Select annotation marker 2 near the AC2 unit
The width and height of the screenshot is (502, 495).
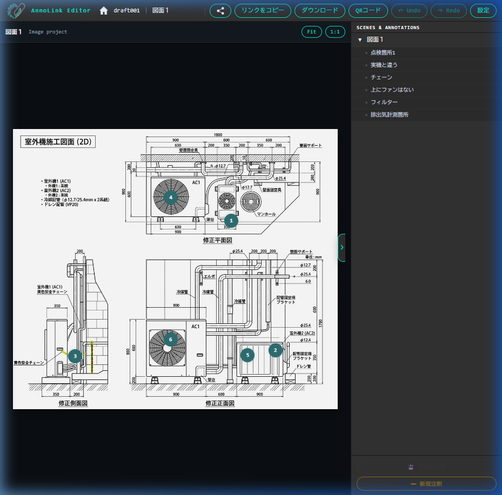(x=276, y=350)
